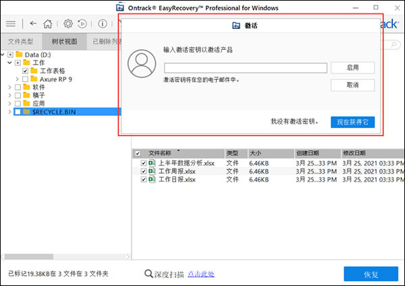Click the Excel icon of 工作周报.xlsx
This screenshot has width=405, height=286.
(x=152, y=171)
